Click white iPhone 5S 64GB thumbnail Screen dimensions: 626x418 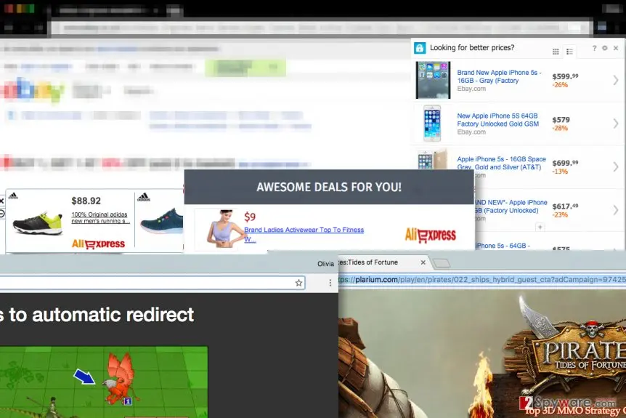(432, 123)
